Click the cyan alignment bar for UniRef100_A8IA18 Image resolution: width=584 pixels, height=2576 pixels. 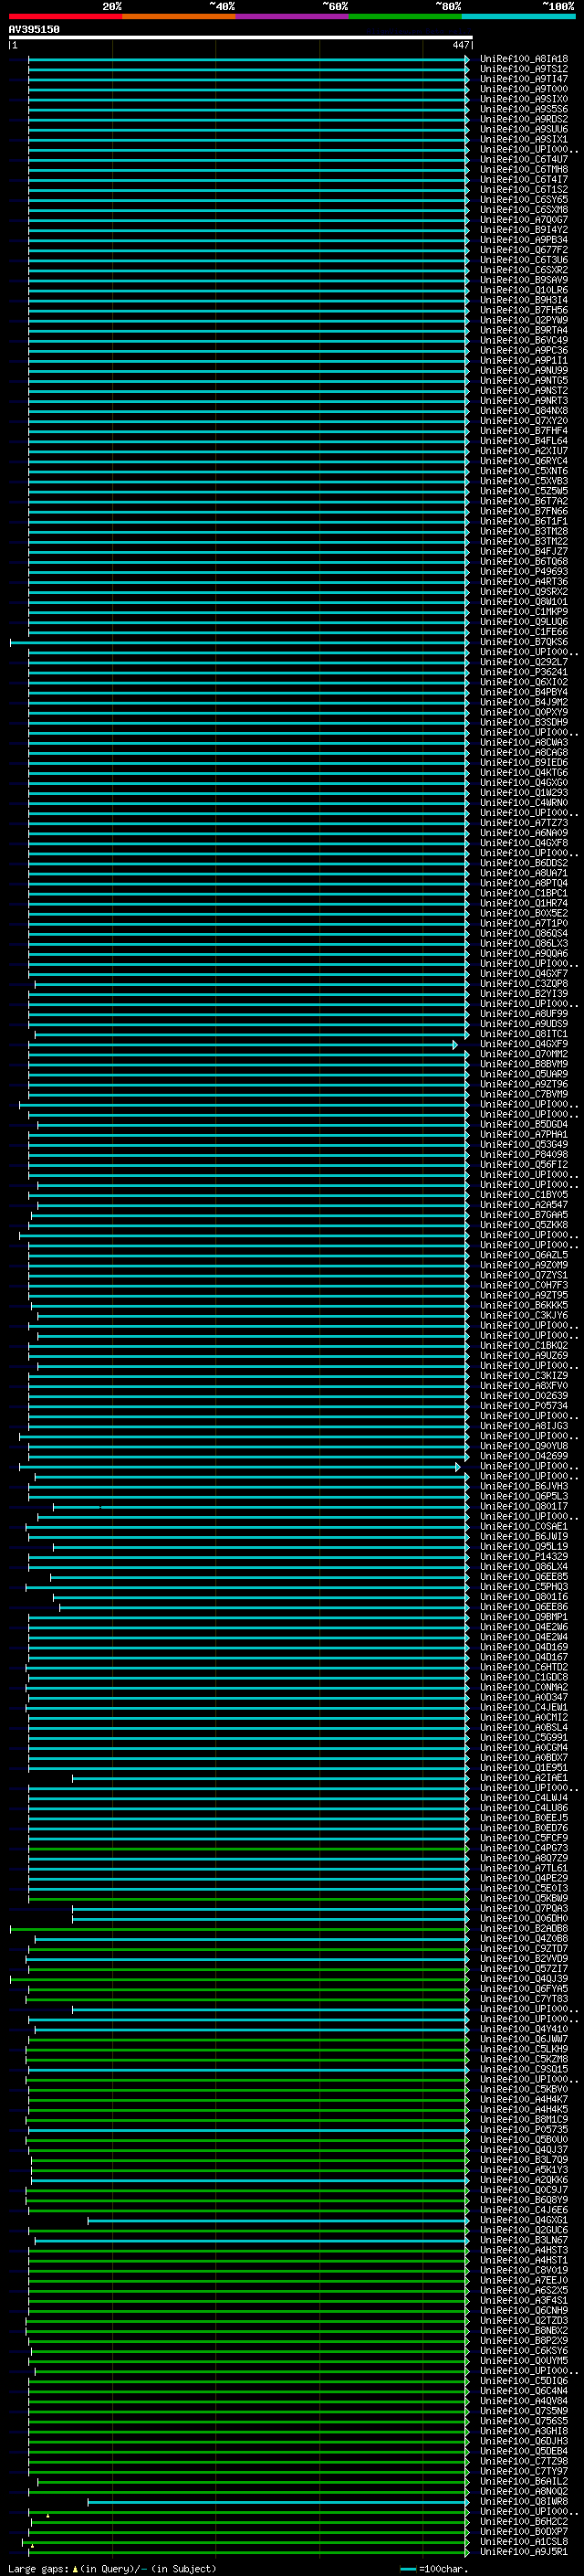point(248,59)
